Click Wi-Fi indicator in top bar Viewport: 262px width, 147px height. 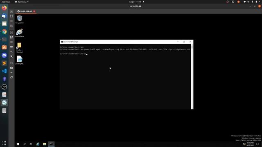click(x=244, y=2)
